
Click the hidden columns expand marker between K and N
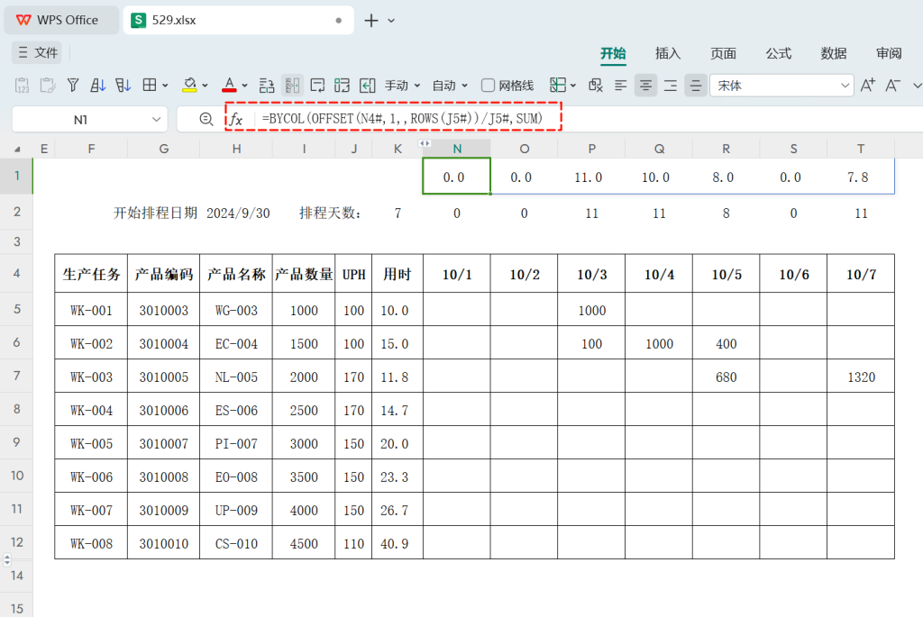pyautogui.click(x=425, y=143)
